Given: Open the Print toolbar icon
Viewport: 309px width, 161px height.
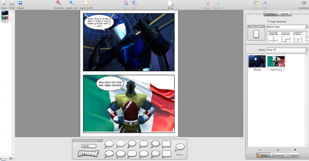Looking at the screenshot, I should tap(12, 5).
